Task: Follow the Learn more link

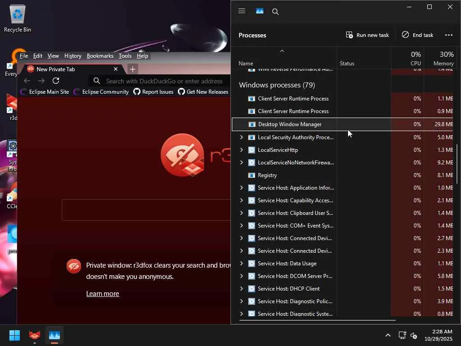Action: 103,294
